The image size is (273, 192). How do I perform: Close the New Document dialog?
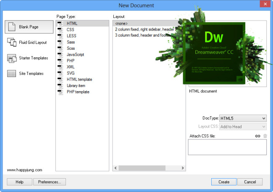coord(265,4)
